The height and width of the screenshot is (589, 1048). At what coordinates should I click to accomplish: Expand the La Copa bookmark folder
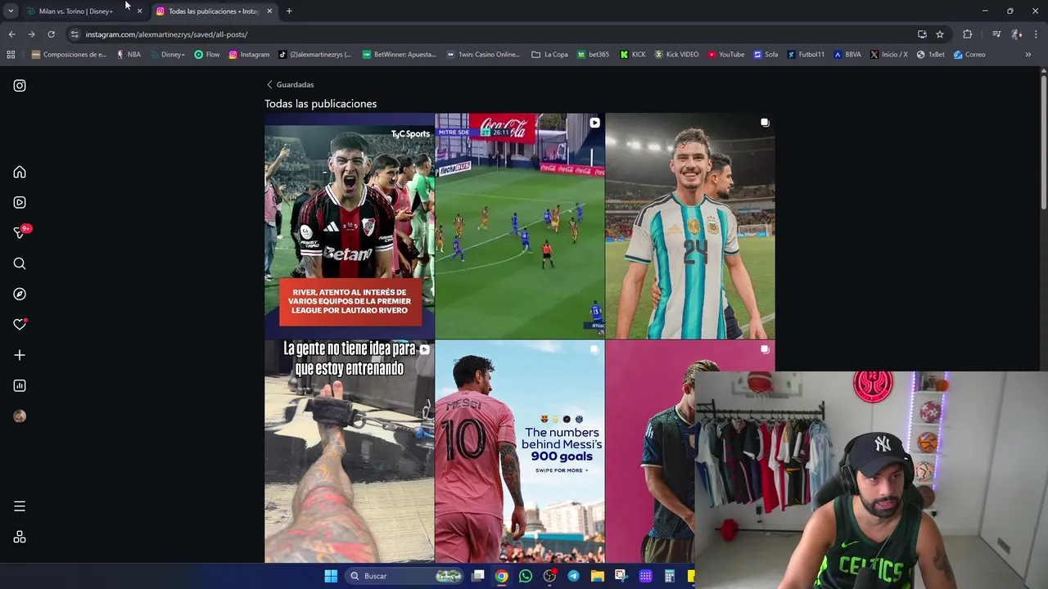click(549, 55)
